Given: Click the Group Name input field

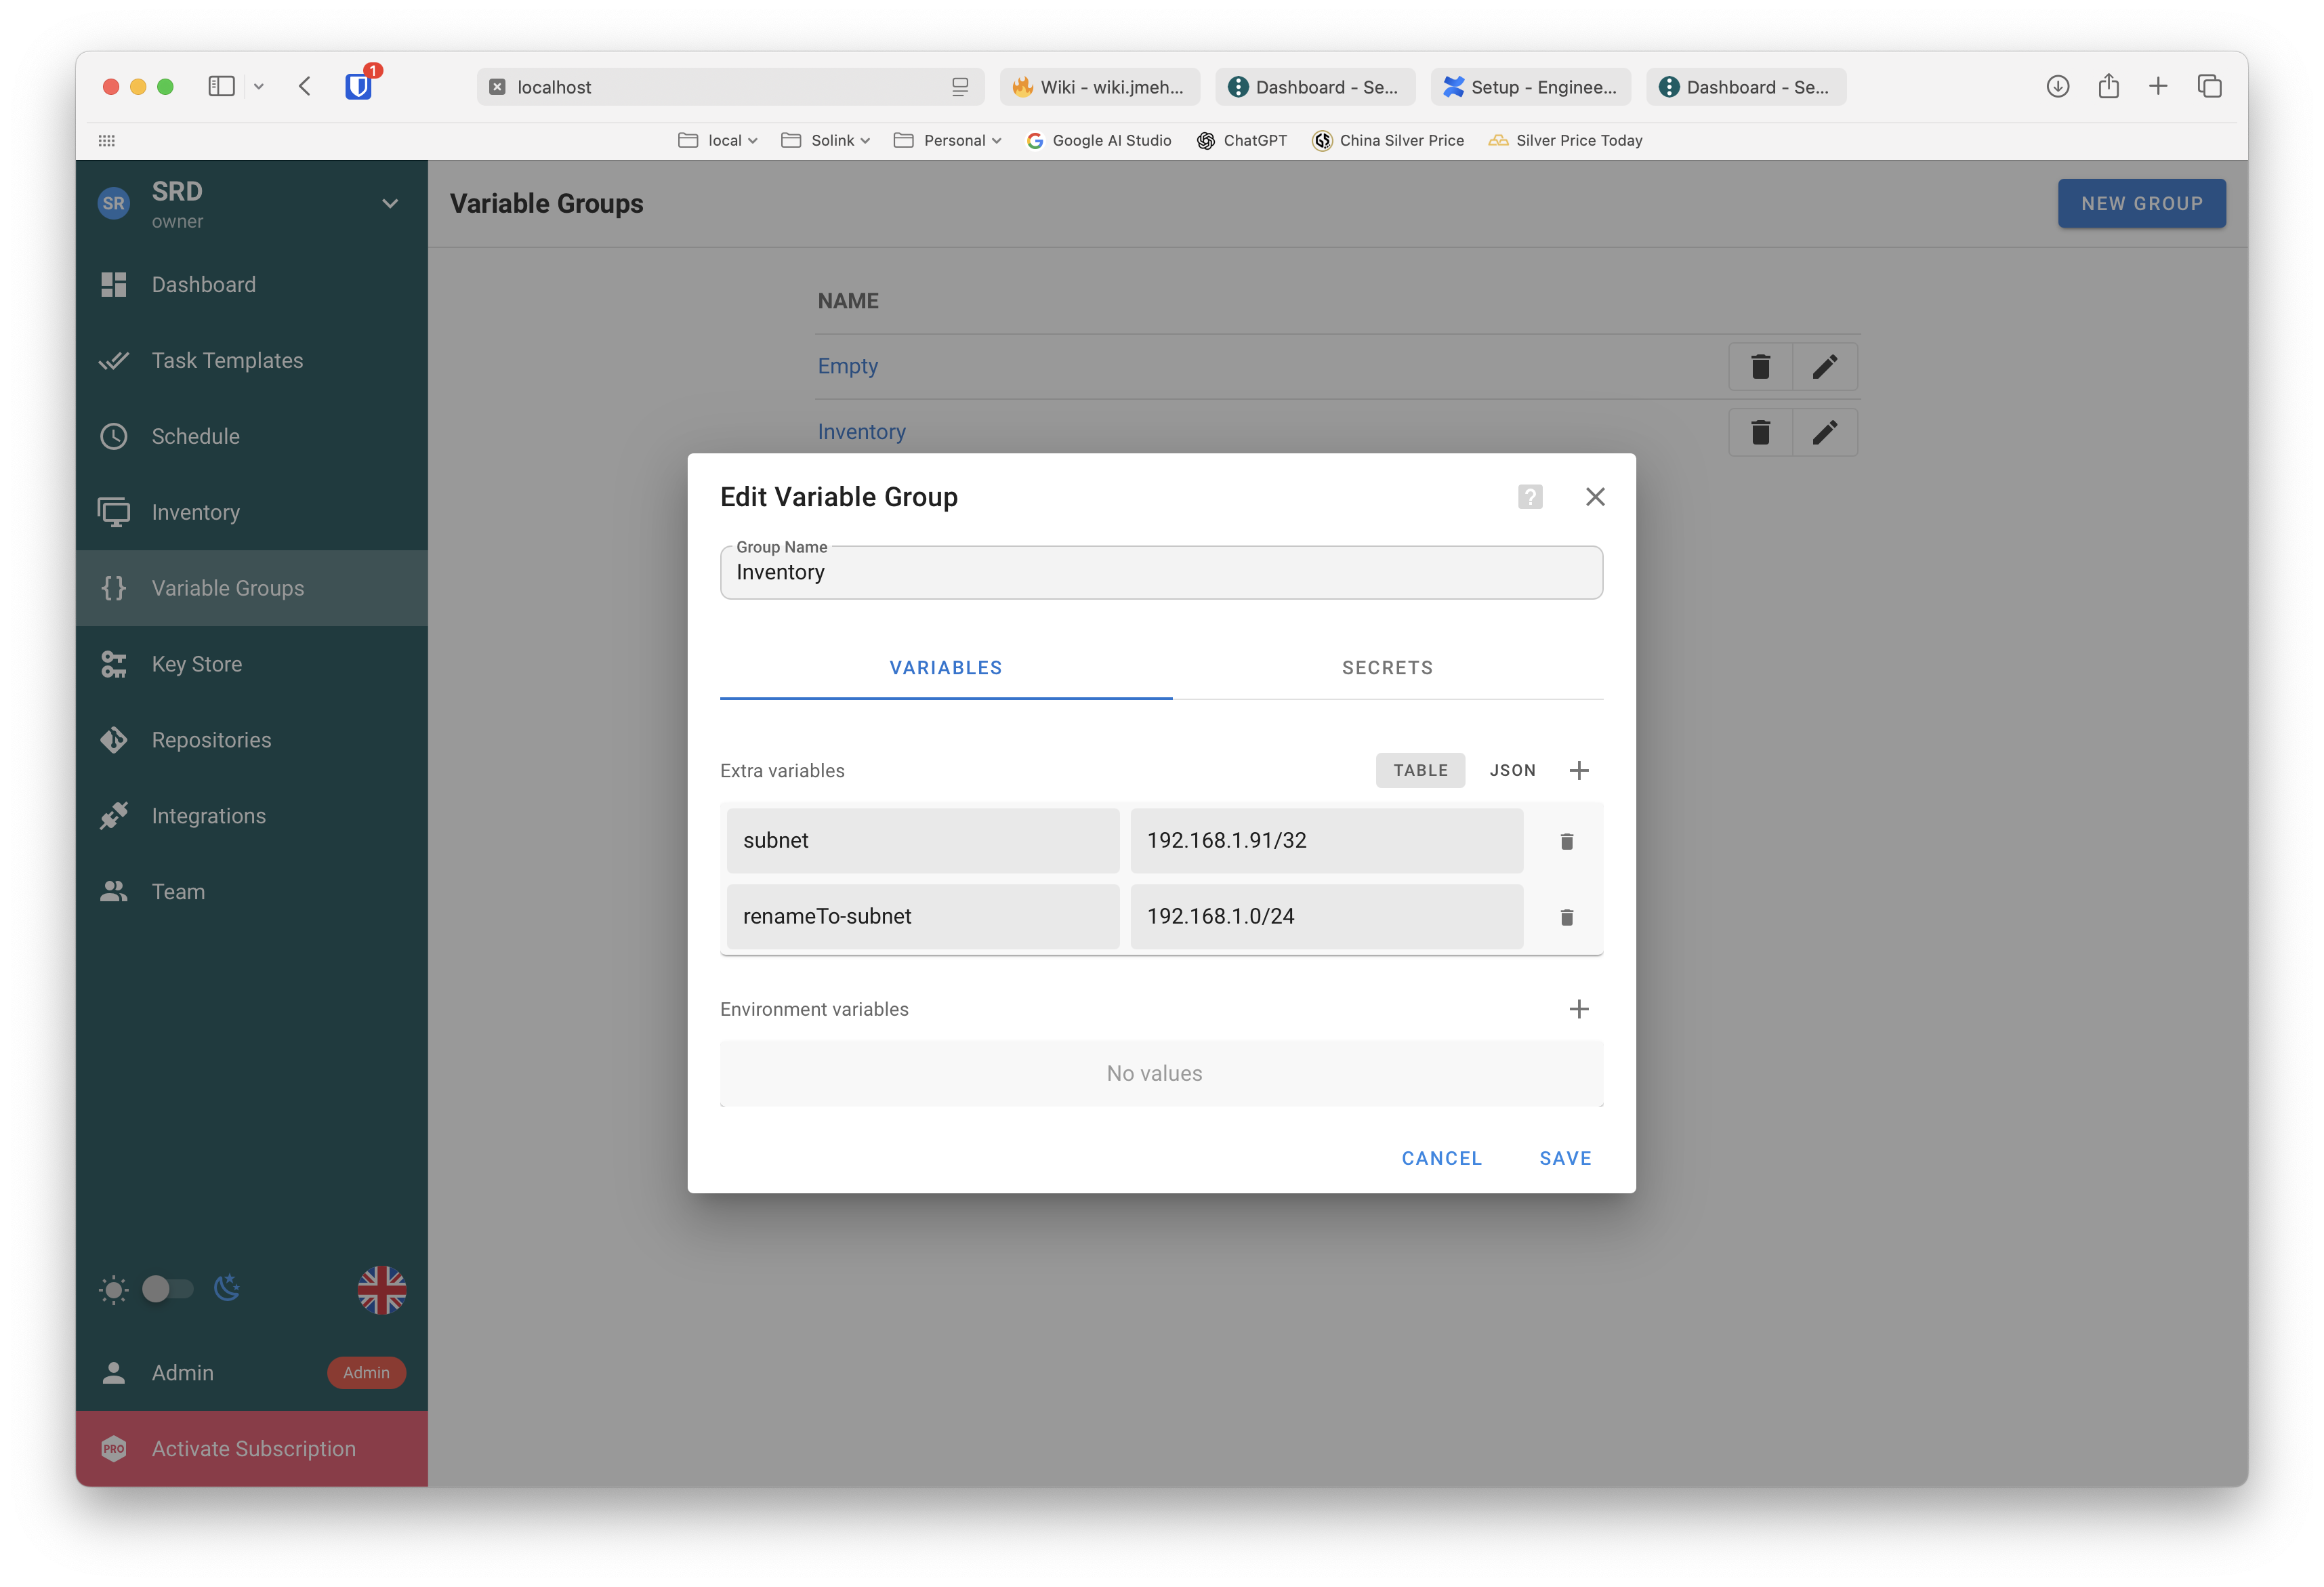Looking at the screenshot, I should [1160, 573].
